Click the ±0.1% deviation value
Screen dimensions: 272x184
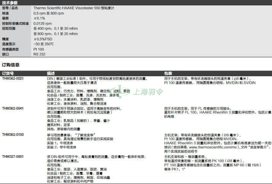(x=40, y=18)
